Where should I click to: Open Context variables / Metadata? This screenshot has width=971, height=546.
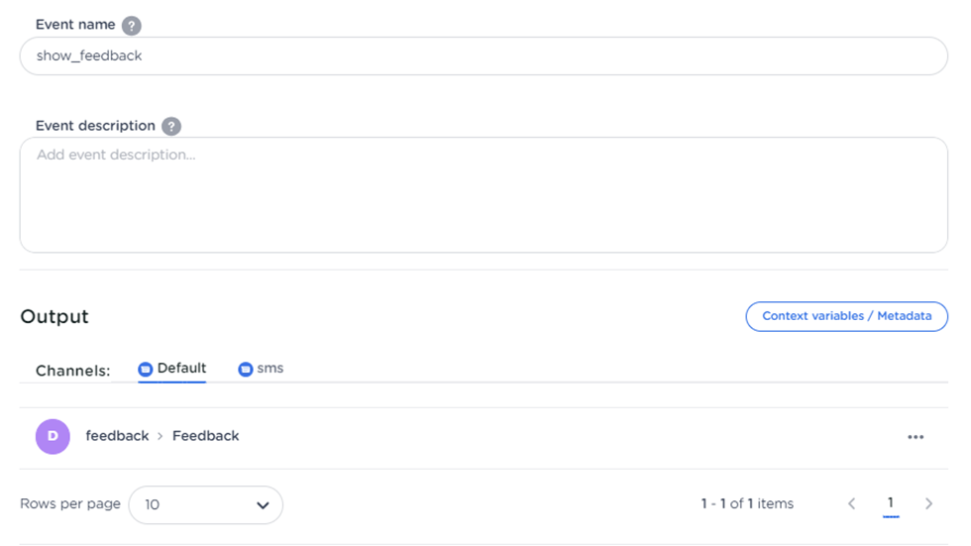click(846, 316)
